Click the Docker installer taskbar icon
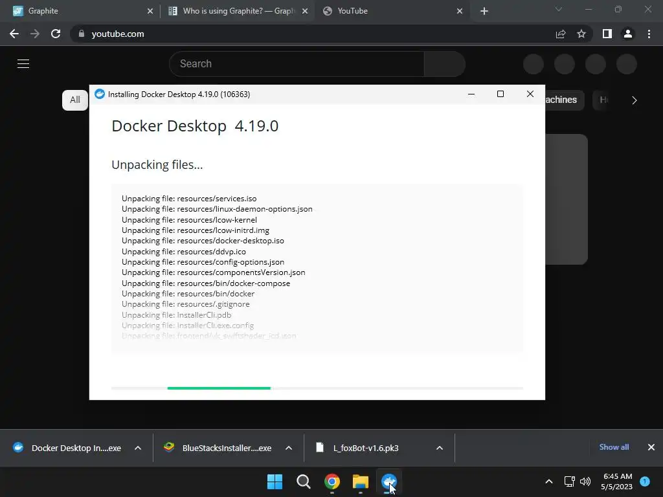 (389, 481)
